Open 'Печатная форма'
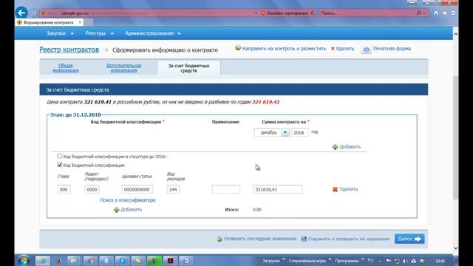 [x=392, y=49]
